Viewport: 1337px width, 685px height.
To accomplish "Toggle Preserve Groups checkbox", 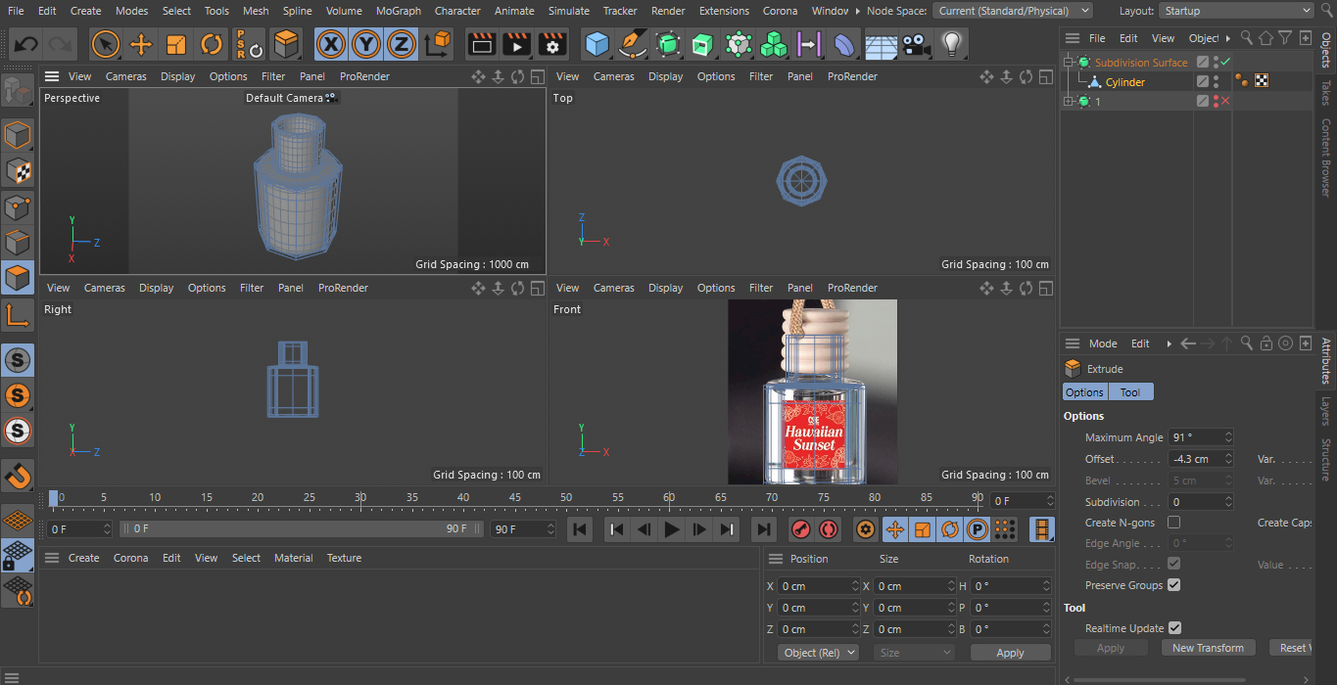I will pyautogui.click(x=1173, y=585).
